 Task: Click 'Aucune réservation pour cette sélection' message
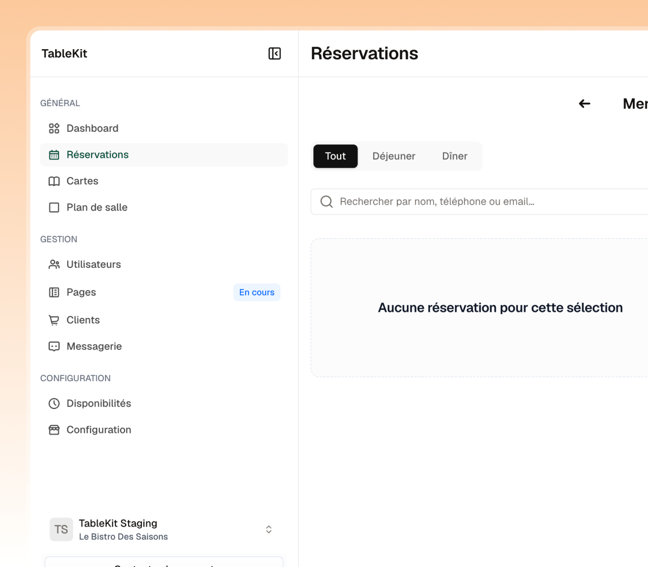(500, 308)
